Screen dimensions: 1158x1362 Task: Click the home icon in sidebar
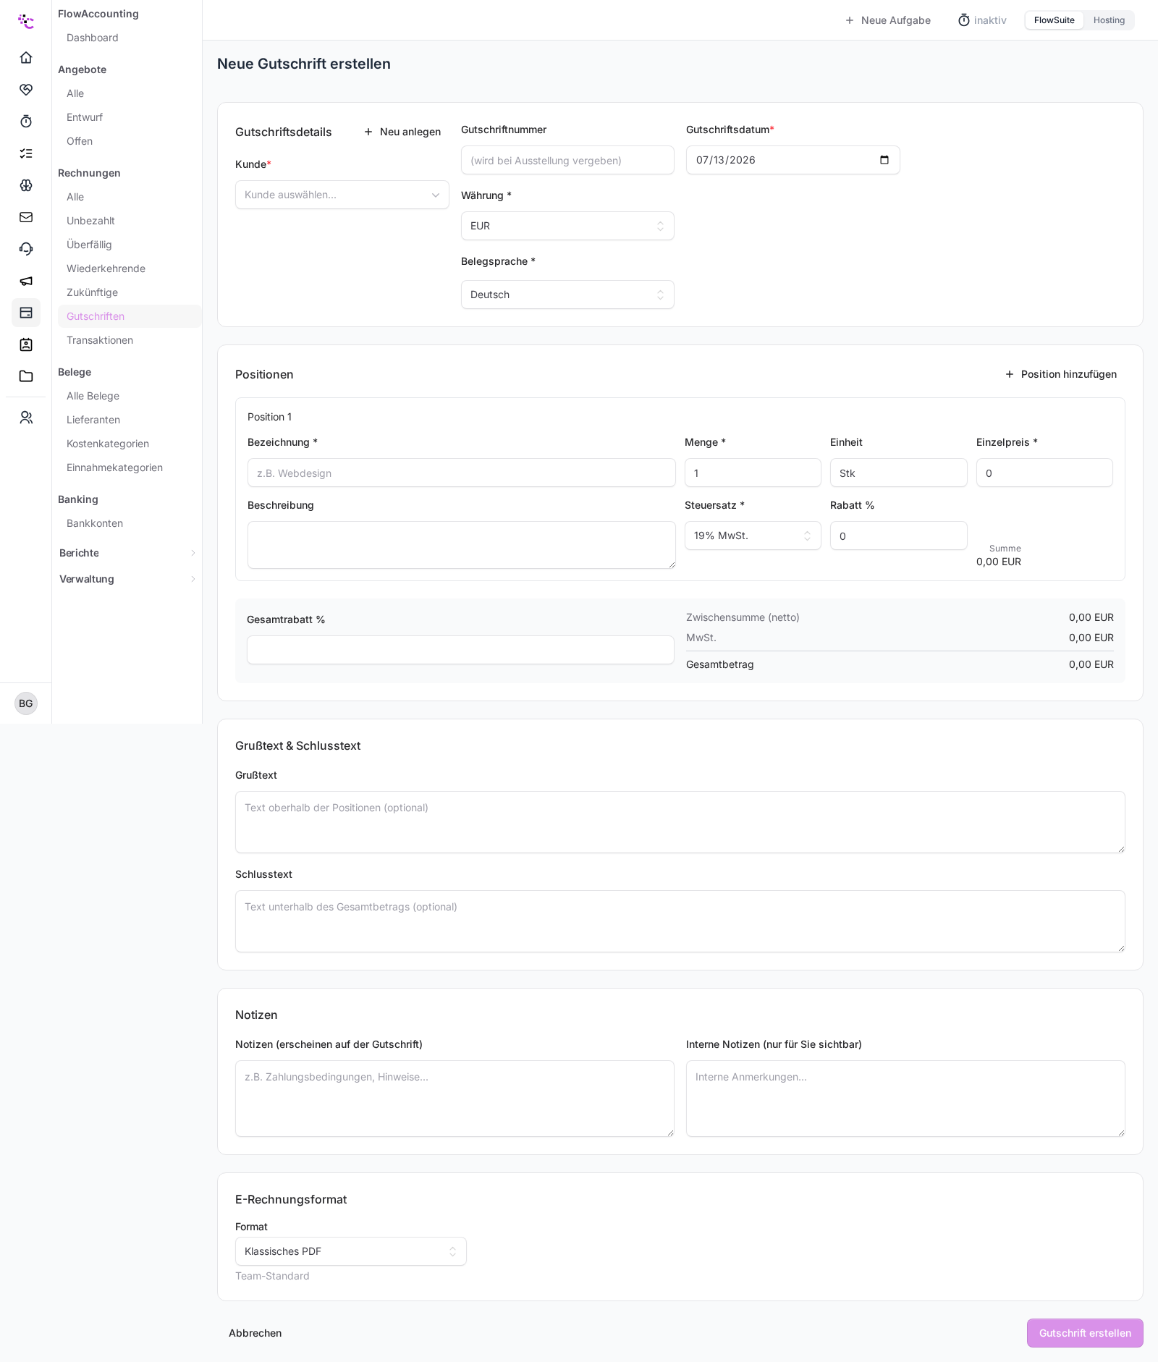pyautogui.click(x=26, y=57)
